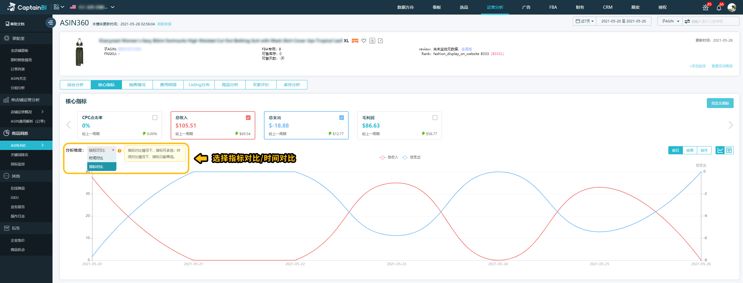Choose 时间对比 option in dropdown list
The image size is (743, 283).
click(x=102, y=158)
